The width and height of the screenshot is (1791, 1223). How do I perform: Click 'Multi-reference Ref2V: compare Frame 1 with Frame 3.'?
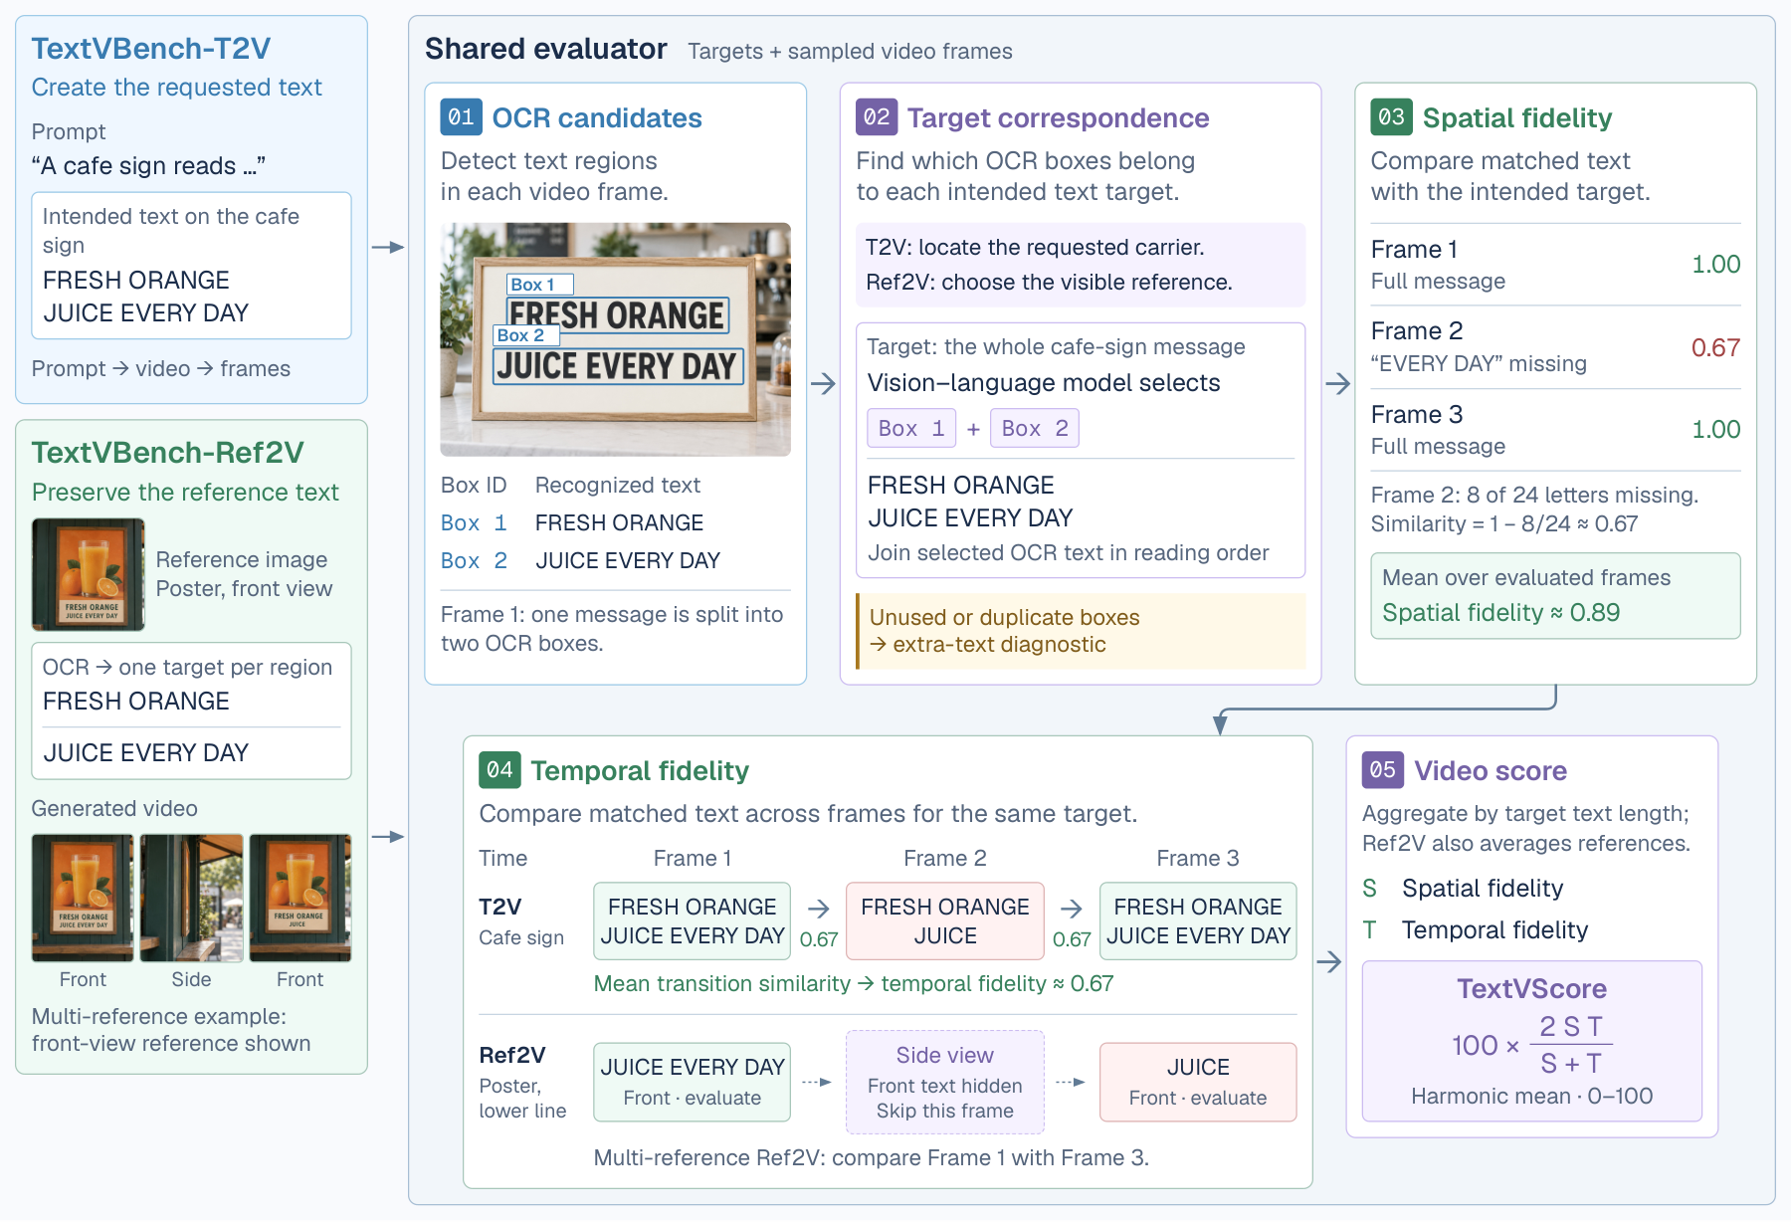point(872,1158)
